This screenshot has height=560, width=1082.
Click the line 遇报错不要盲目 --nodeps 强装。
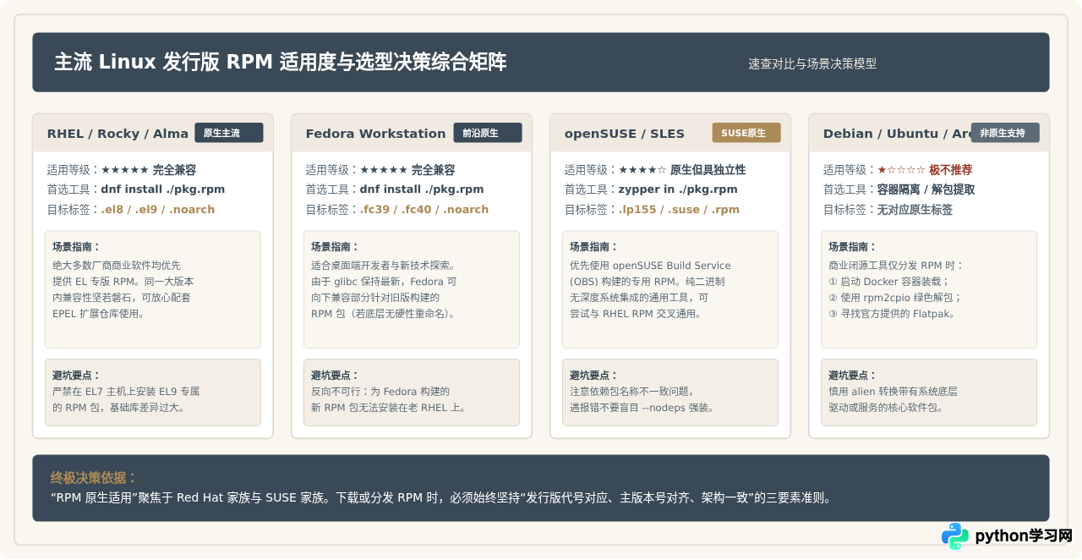pos(642,408)
